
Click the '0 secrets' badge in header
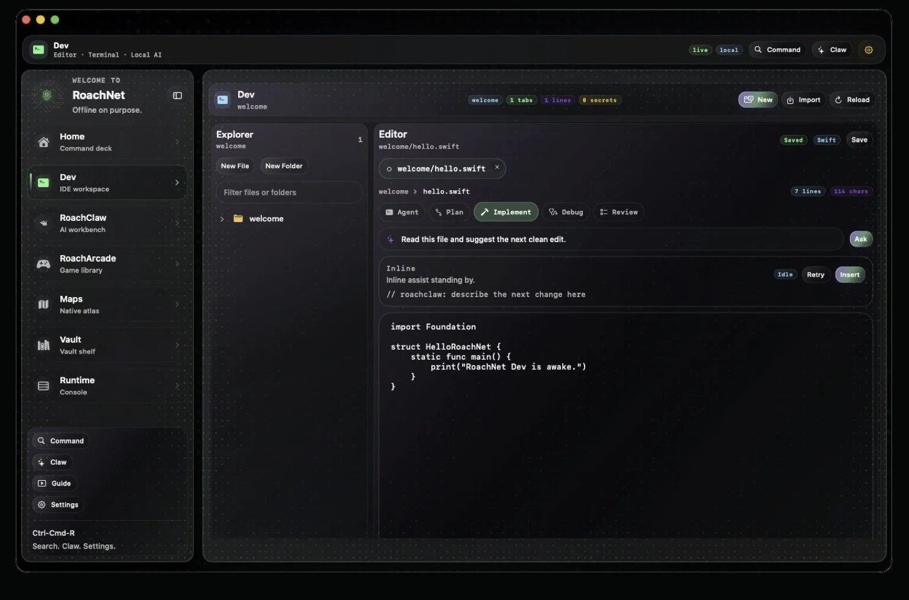point(599,100)
